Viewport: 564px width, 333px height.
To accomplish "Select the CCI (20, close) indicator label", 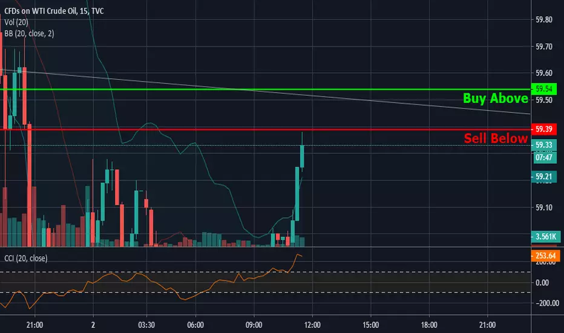I will click(x=26, y=258).
